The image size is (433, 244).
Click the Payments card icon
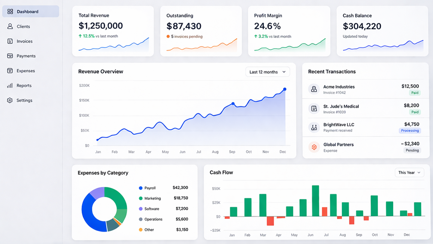tap(10, 56)
